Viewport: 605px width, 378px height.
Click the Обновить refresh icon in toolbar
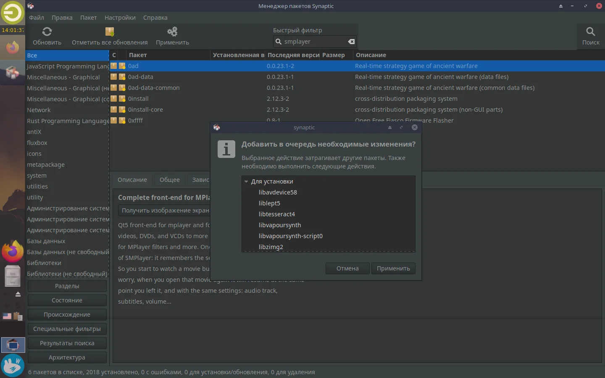tap(46, 31)
